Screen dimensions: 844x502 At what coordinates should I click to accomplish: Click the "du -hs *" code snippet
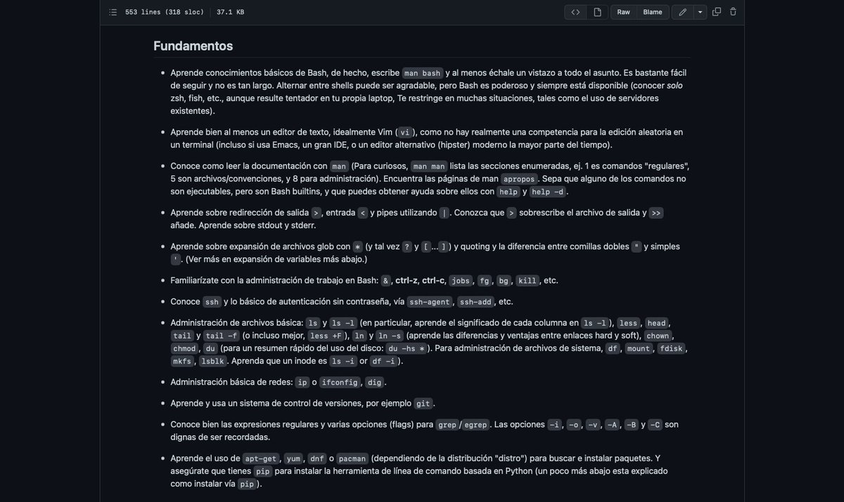tap(407, 348)
